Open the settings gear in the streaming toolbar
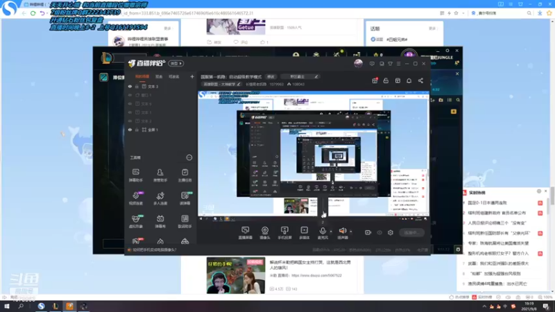This screenshot has height=312, width=555. click(391, 232)
